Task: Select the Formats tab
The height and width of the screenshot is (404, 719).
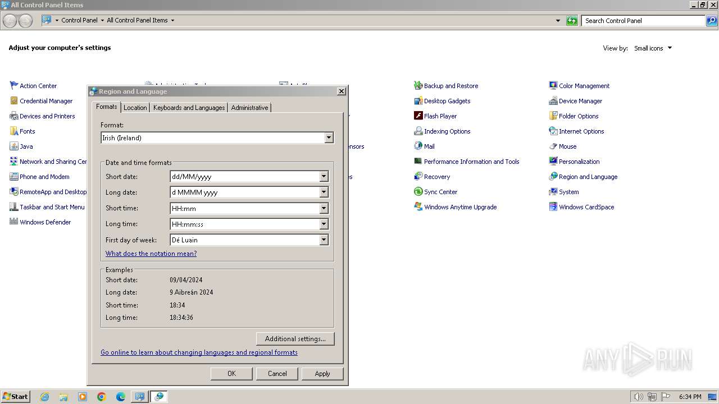Action: [x=106, y=107]
